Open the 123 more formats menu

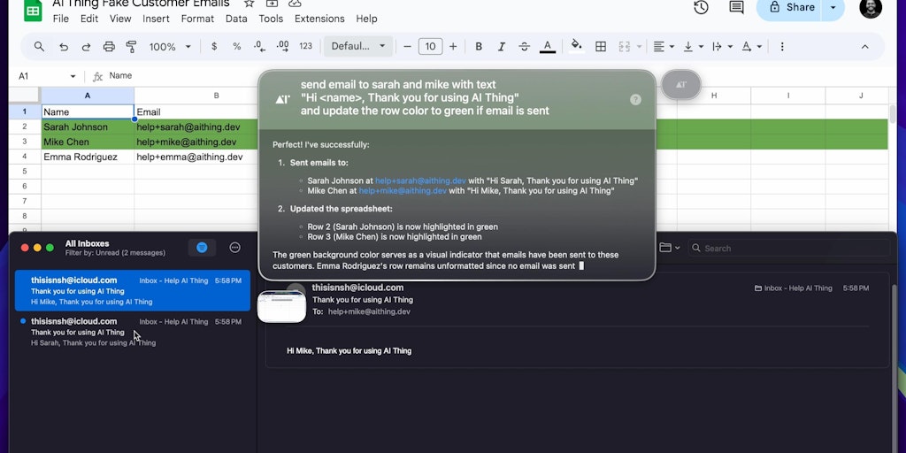pos(305,47)
